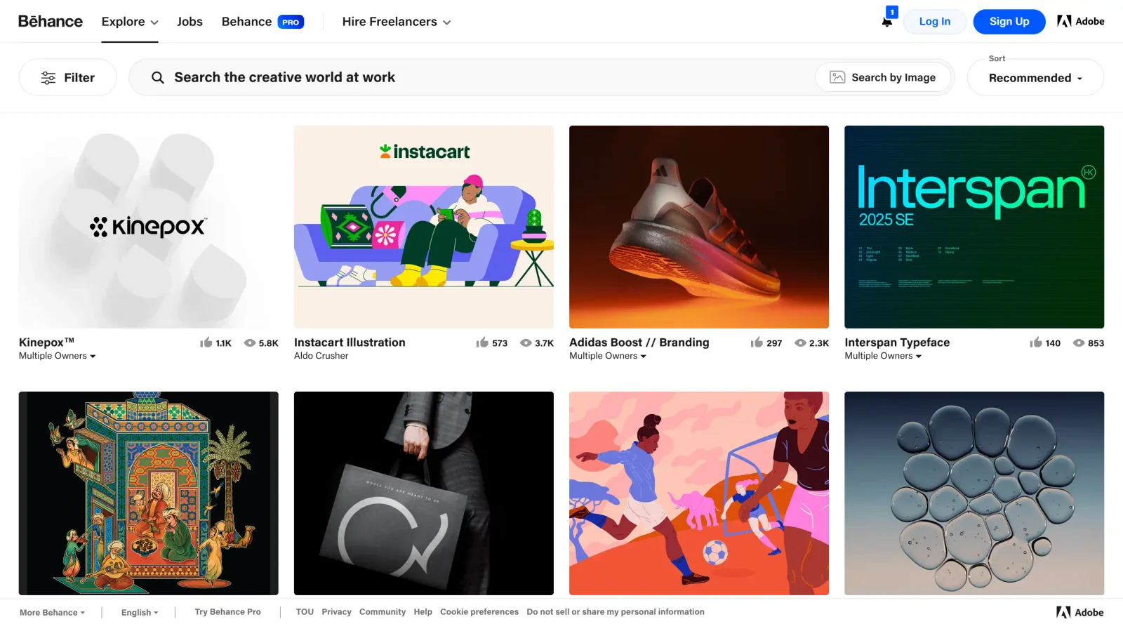Click the magnifying glass search icon
This screenshot has height=624, width=1123.
pyautogui.click(x=158, y=77)
